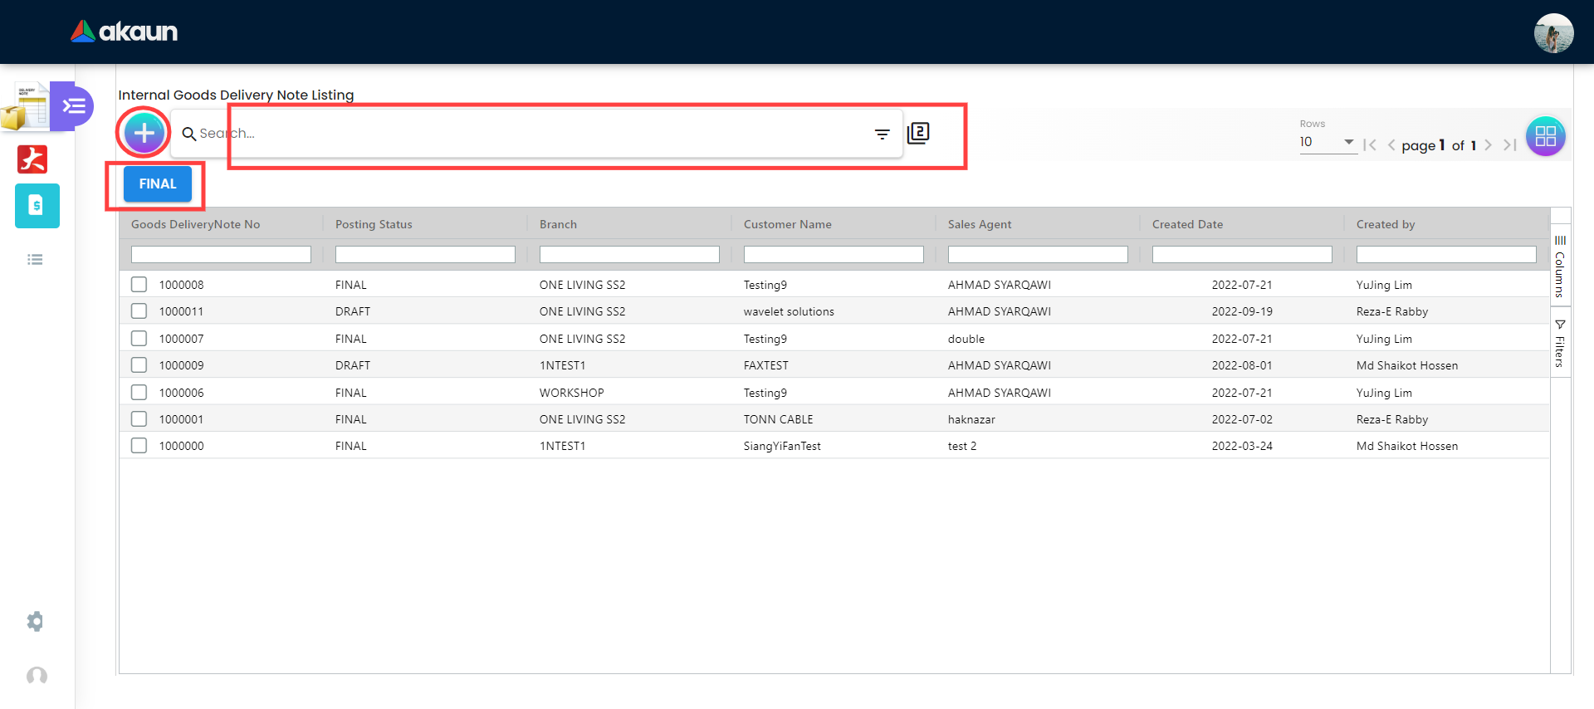Screen dimensions: 1594x709
Task: Check the box for note 1000000
Action: click(139, 446)
